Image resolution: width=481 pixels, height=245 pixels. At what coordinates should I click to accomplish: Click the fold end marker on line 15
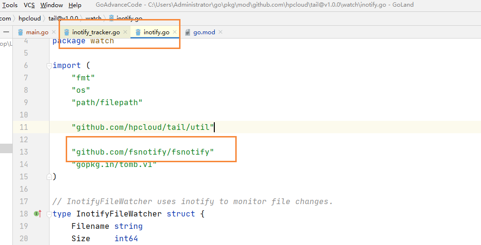click(49, 176)
